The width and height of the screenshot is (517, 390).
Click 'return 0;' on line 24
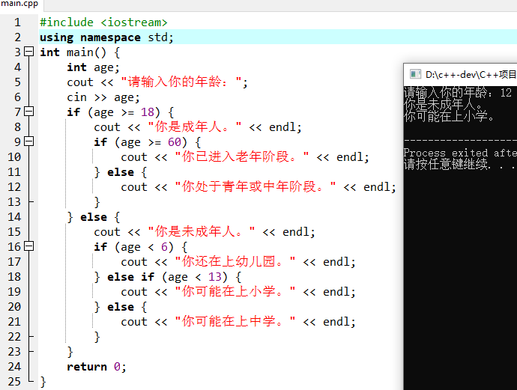click(x=96, y=367)
